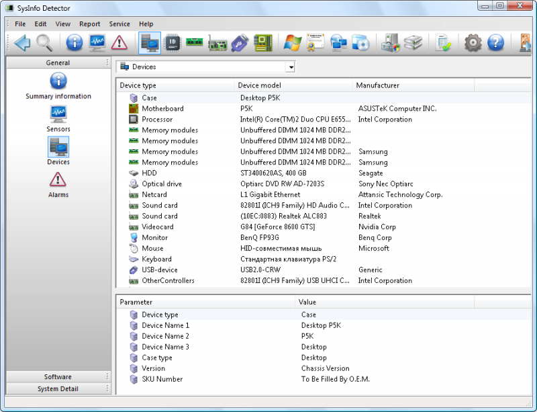Image resolution: width=537 pixels, height=412 pixels.
Task: Click the Summary information sidebar button
Action: [58, 85]
